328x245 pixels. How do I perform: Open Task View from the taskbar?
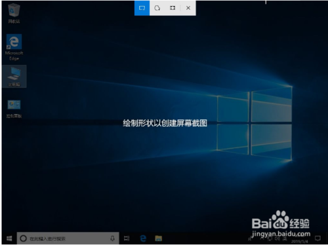pyautogui.click(x=127, y=238)
